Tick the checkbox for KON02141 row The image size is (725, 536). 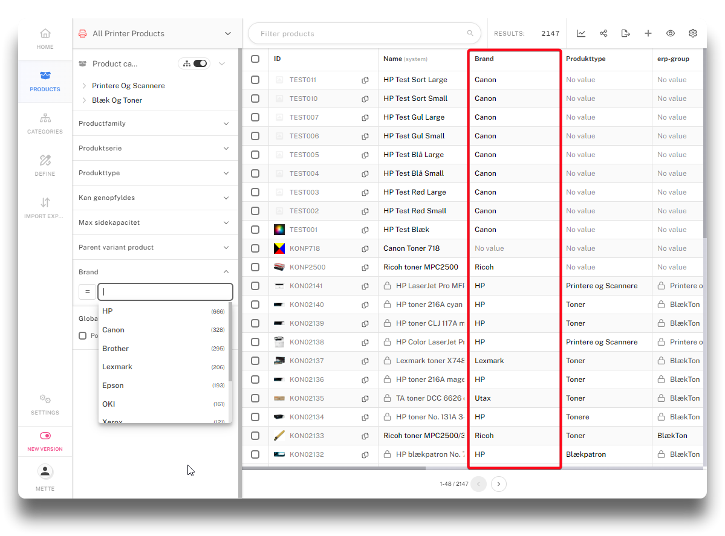255,286
